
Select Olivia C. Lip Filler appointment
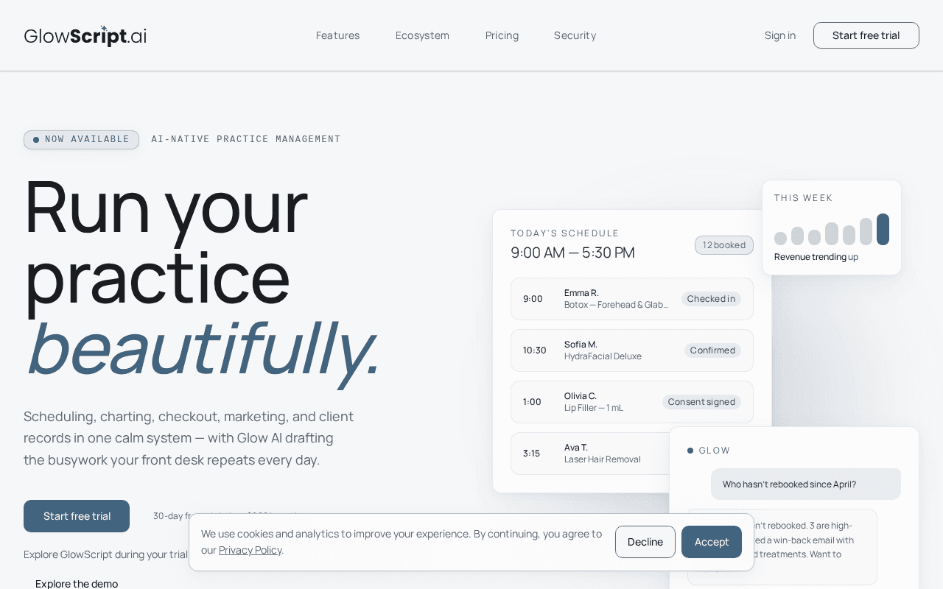point(632,402)
